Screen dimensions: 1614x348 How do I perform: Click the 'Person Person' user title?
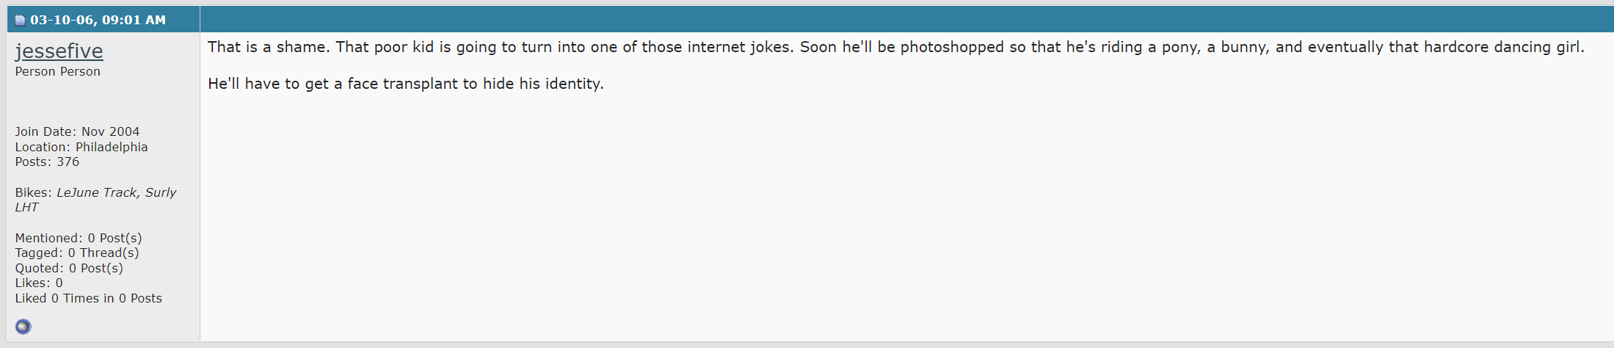(x=57, y=71)
